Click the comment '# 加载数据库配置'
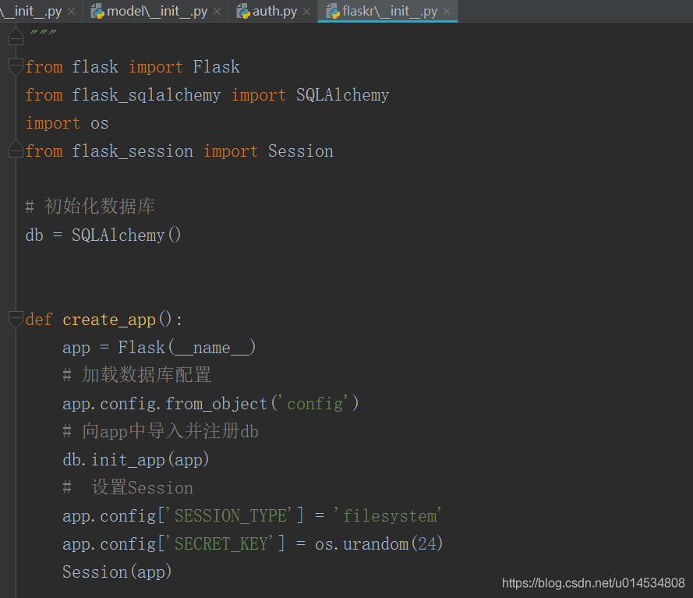693x598 pixels. pos(136,375)
